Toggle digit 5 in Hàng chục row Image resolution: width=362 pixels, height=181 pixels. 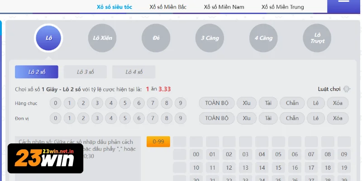[125, 103]
